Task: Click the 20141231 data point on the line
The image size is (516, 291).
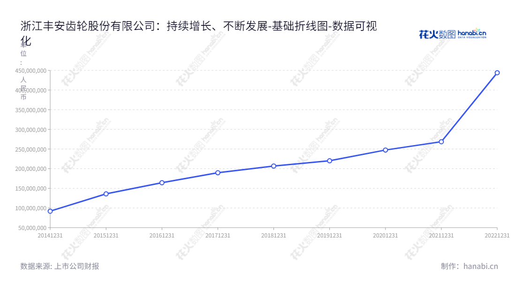Action: 50,211
